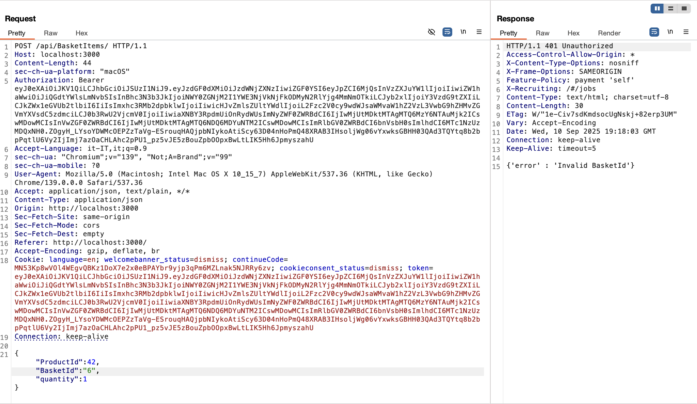Switch to Request Hex tab

point(81,33)
